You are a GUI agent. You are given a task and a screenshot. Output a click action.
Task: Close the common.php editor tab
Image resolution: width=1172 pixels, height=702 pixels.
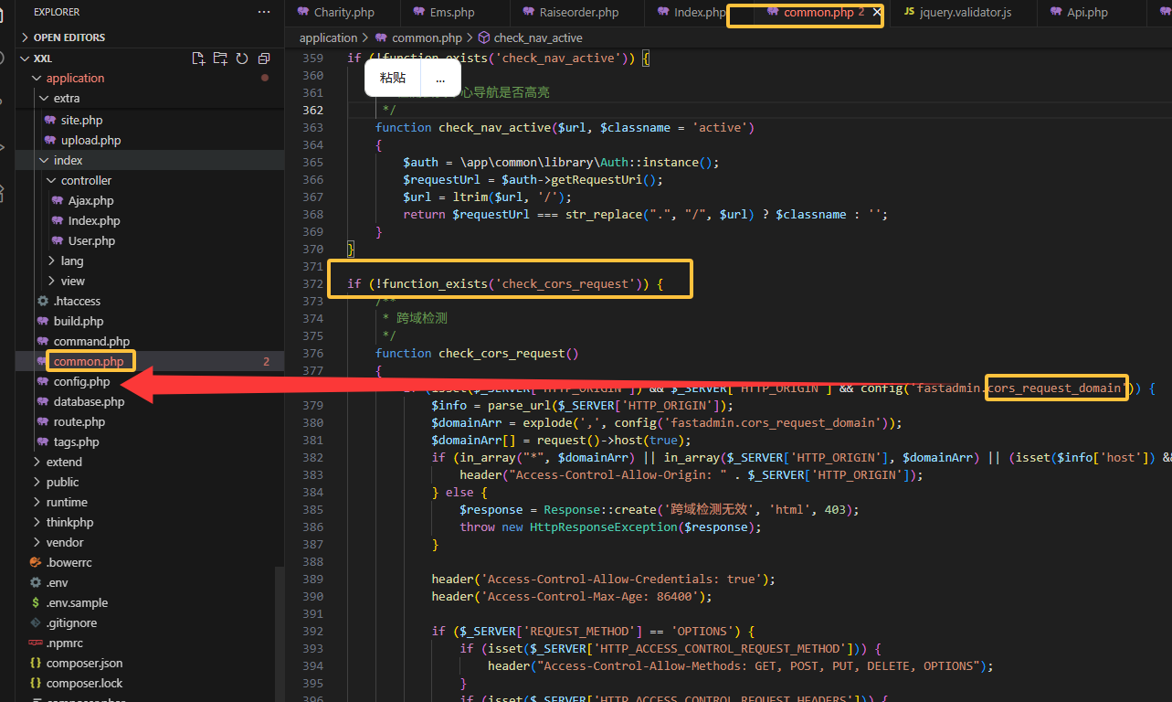tap(877, 12)
